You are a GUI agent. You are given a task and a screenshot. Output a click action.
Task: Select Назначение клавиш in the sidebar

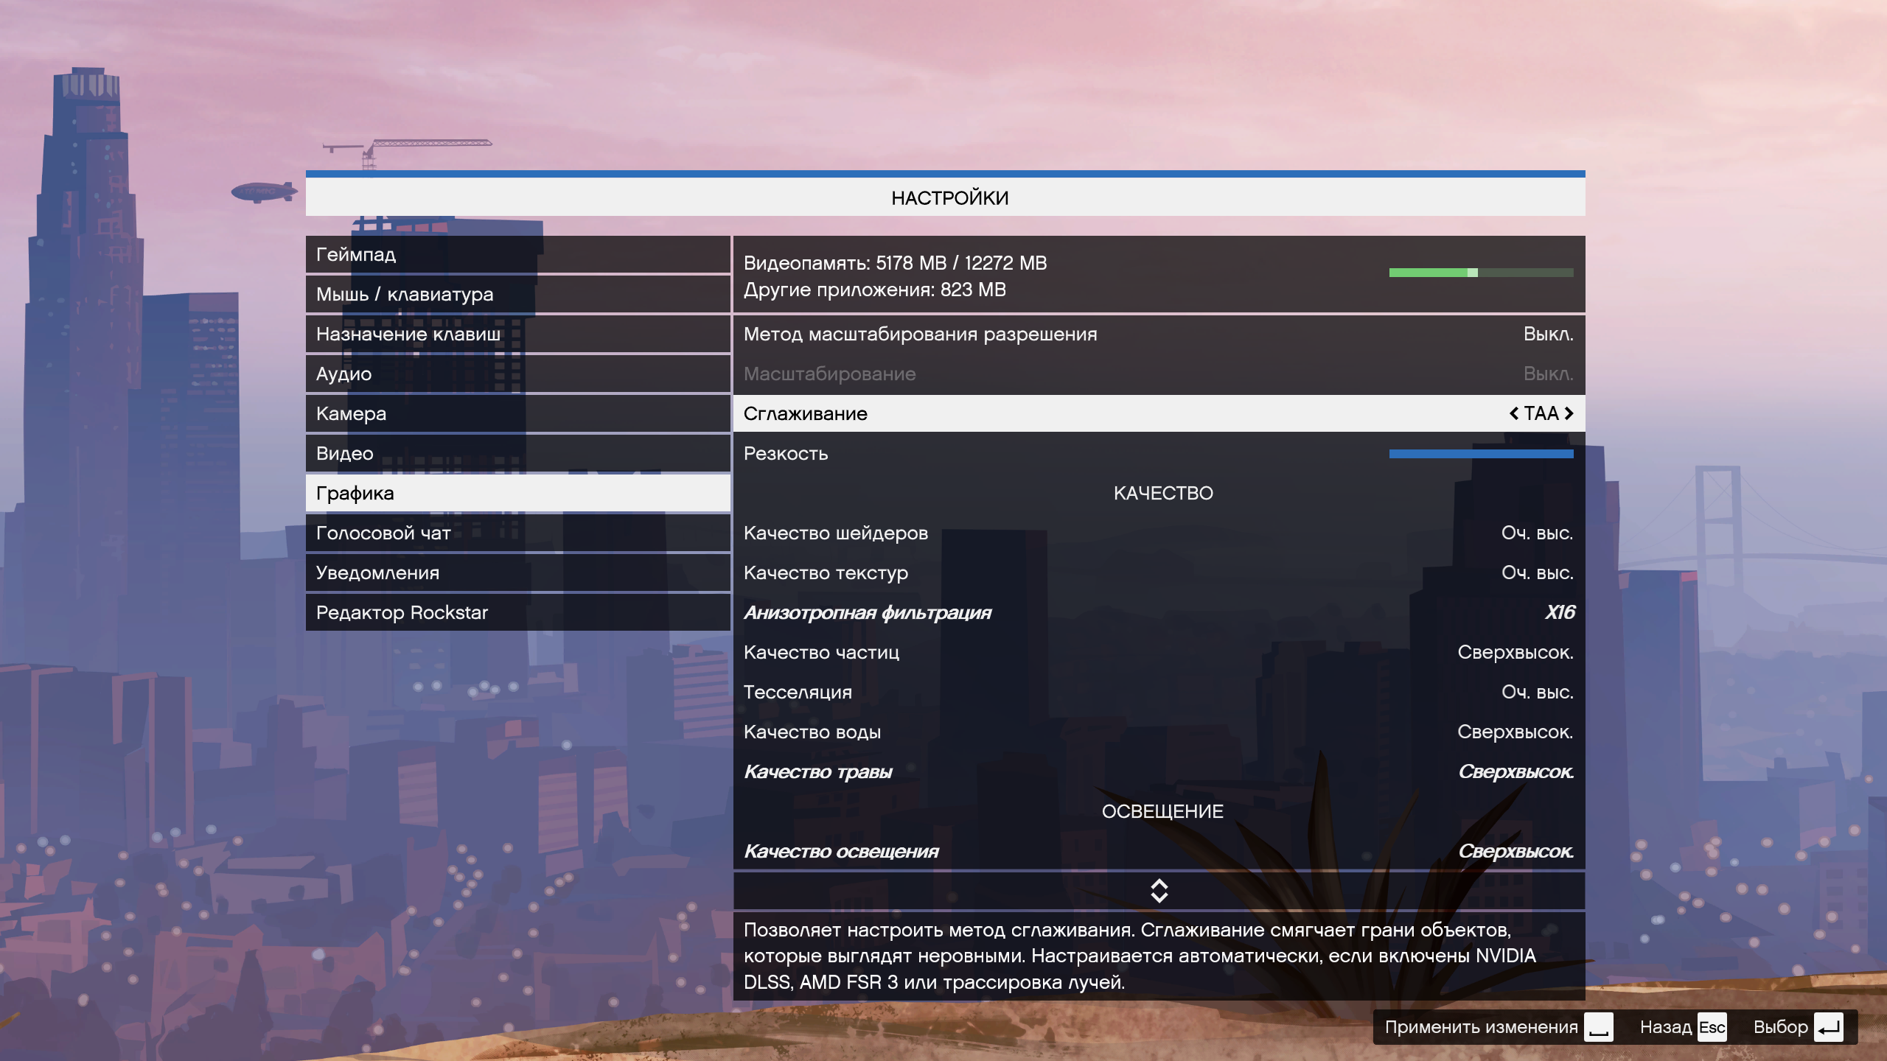pos(517,334)
